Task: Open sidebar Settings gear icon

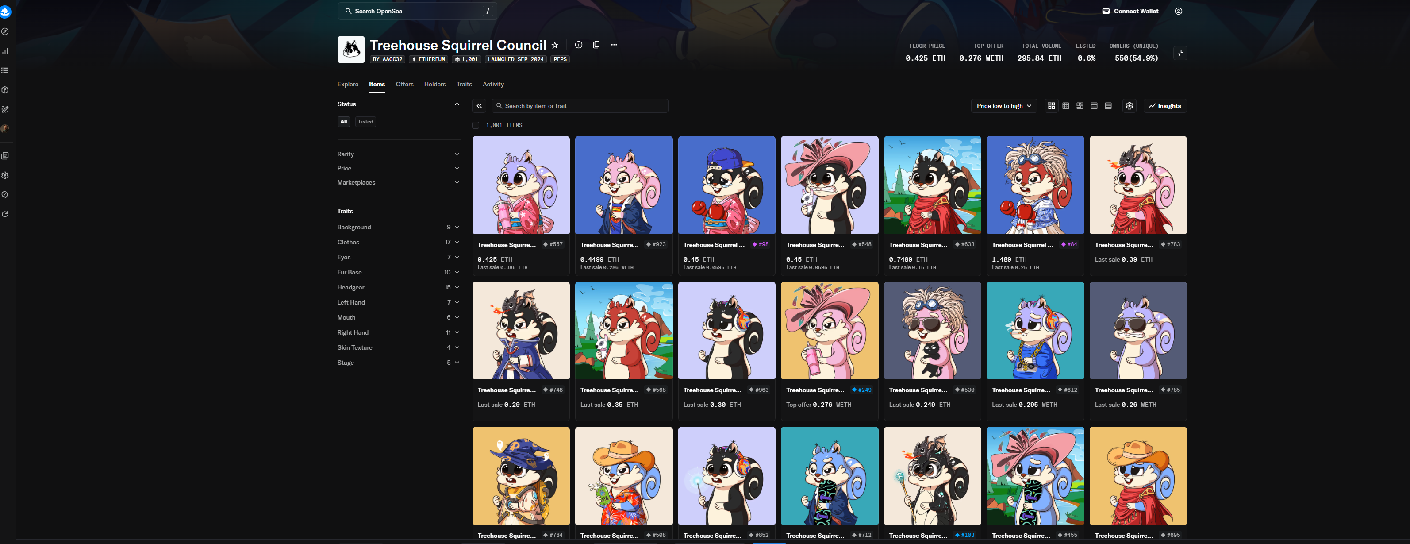Action: 5,175
